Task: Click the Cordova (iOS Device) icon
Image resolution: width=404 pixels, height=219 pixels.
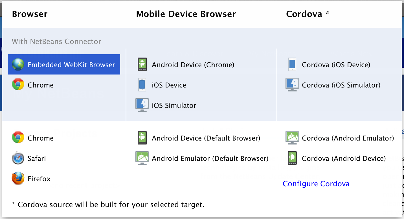Action: 292,64
